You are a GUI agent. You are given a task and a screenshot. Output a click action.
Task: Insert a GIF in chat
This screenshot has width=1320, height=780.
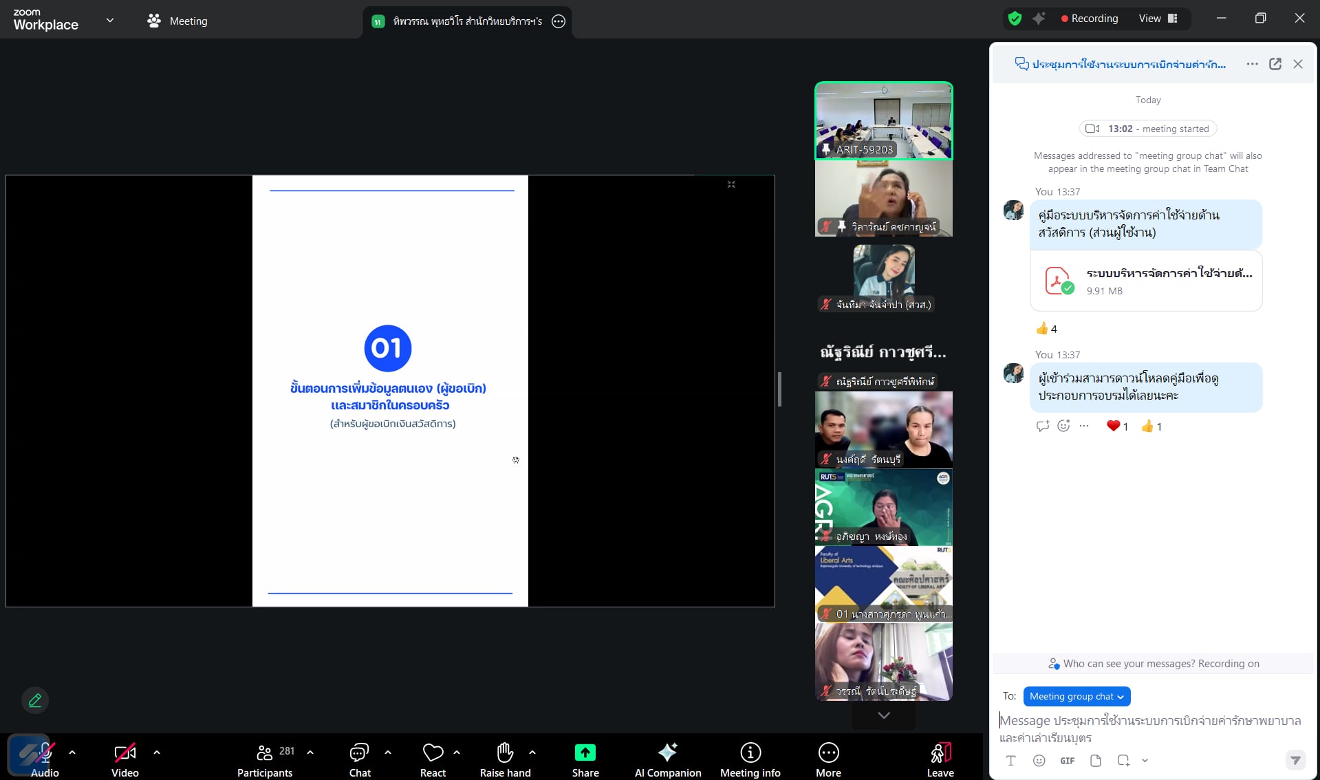point(1067,761)
